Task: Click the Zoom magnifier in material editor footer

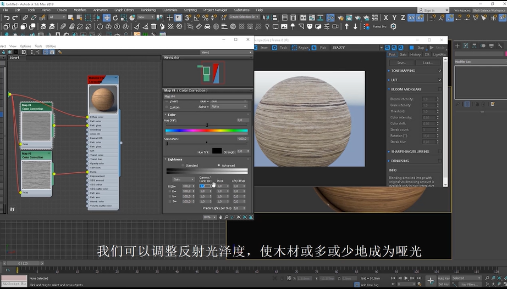Action: pyautogui.click(x=227, y=217)
